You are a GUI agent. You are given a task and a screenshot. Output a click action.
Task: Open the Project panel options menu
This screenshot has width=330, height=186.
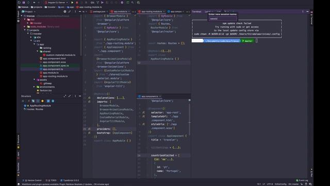75,11
